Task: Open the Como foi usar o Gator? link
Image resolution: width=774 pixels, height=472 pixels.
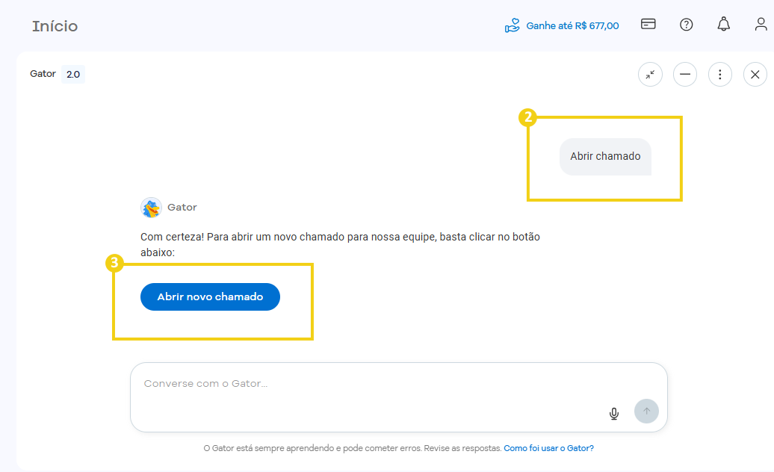Action: click(x=549, y=448)
